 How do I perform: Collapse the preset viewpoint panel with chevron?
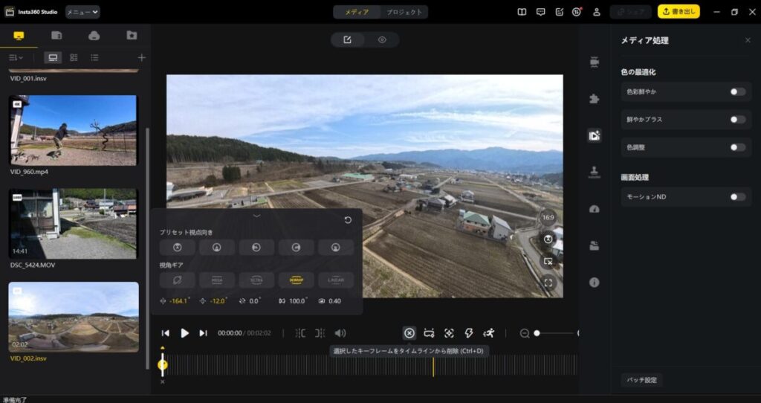(256, 216)
